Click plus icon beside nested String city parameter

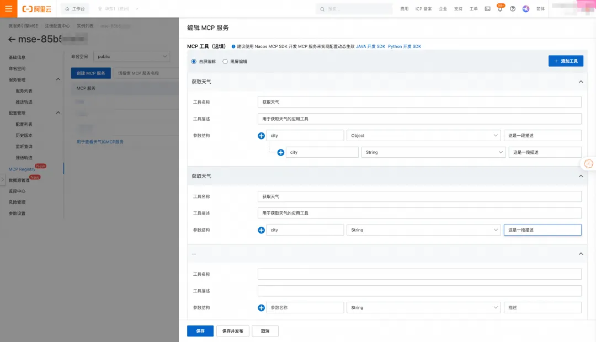tap(281, 152)
